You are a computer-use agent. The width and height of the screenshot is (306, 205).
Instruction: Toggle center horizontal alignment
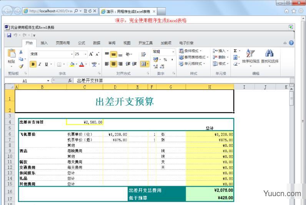coord(113,64)
